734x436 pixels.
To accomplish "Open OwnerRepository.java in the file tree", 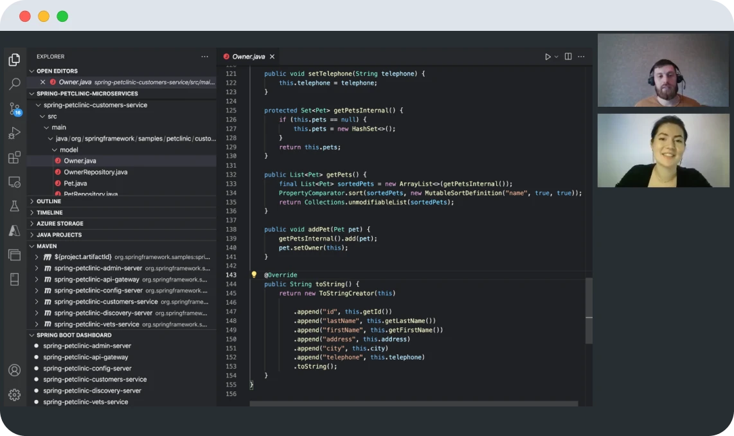I will click(x=95, y=172).
